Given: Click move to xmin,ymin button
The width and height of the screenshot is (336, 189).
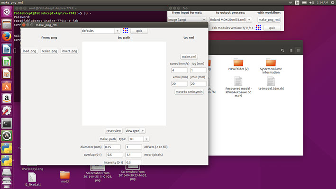Looking at the screenshot, I should tap(189, 92).
